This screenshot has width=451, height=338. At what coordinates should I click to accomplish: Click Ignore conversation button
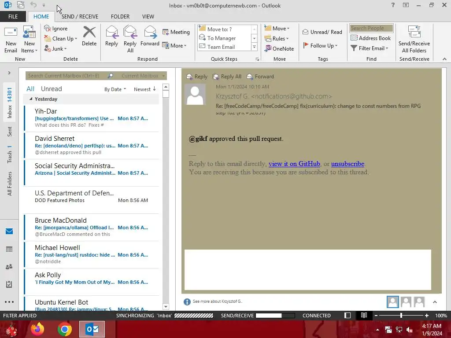(x=56, y=29)
